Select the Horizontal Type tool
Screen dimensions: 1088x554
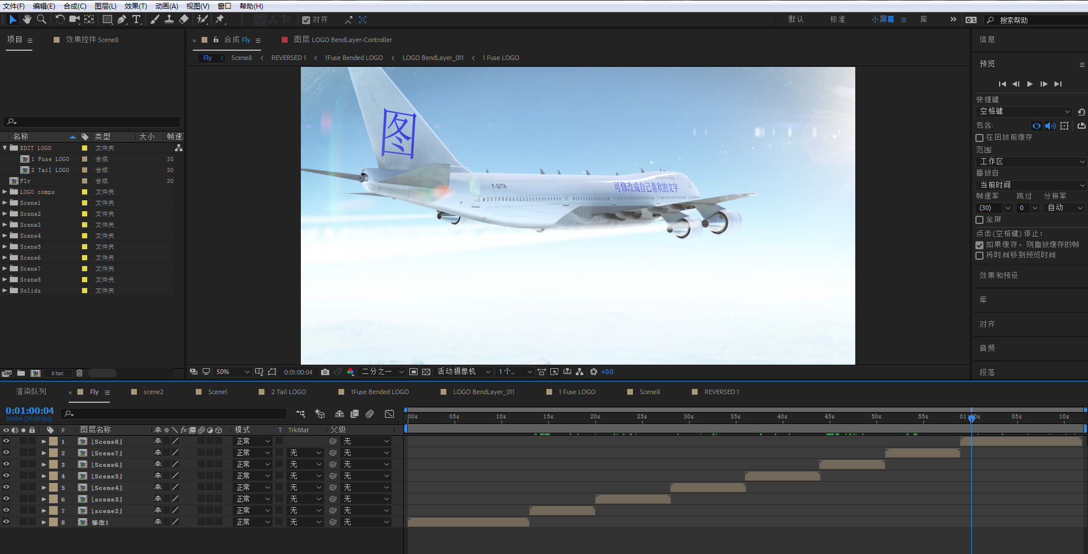[136, 20]
